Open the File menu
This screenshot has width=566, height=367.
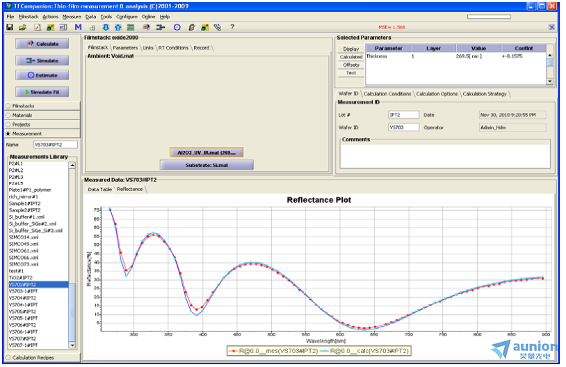coord(10,17)
